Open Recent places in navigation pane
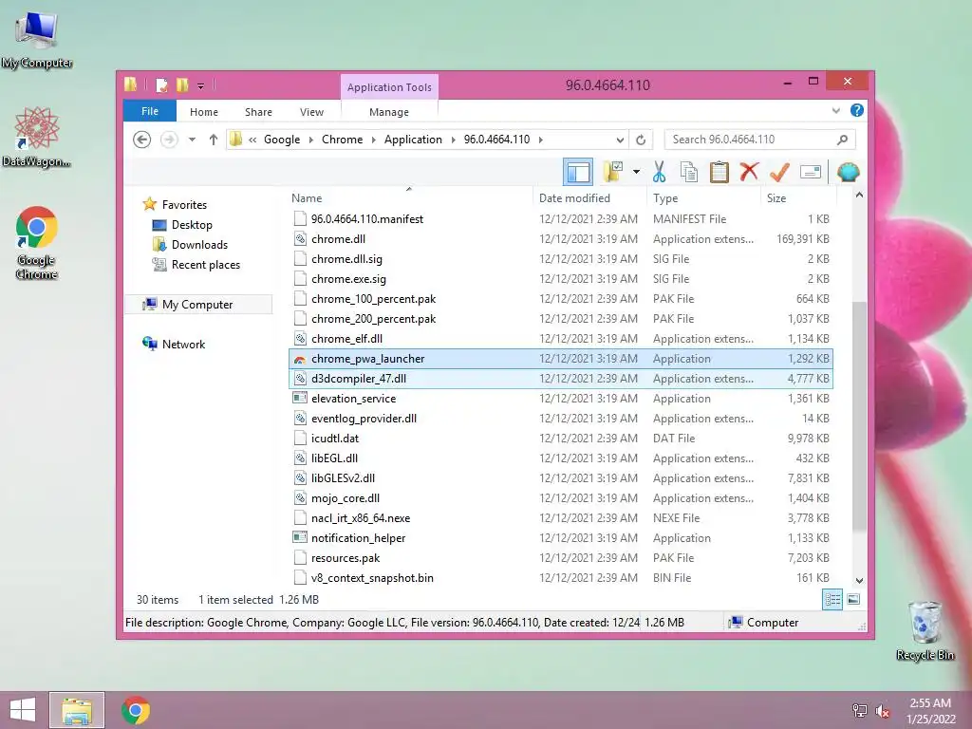972x729 pixels. click(206, 264)
